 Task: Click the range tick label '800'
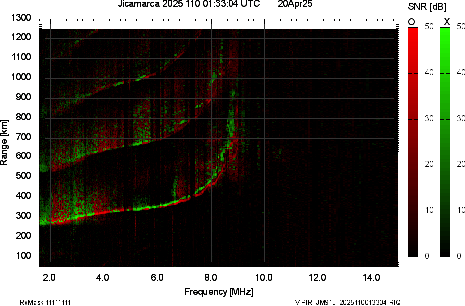[x=23, y=117]
